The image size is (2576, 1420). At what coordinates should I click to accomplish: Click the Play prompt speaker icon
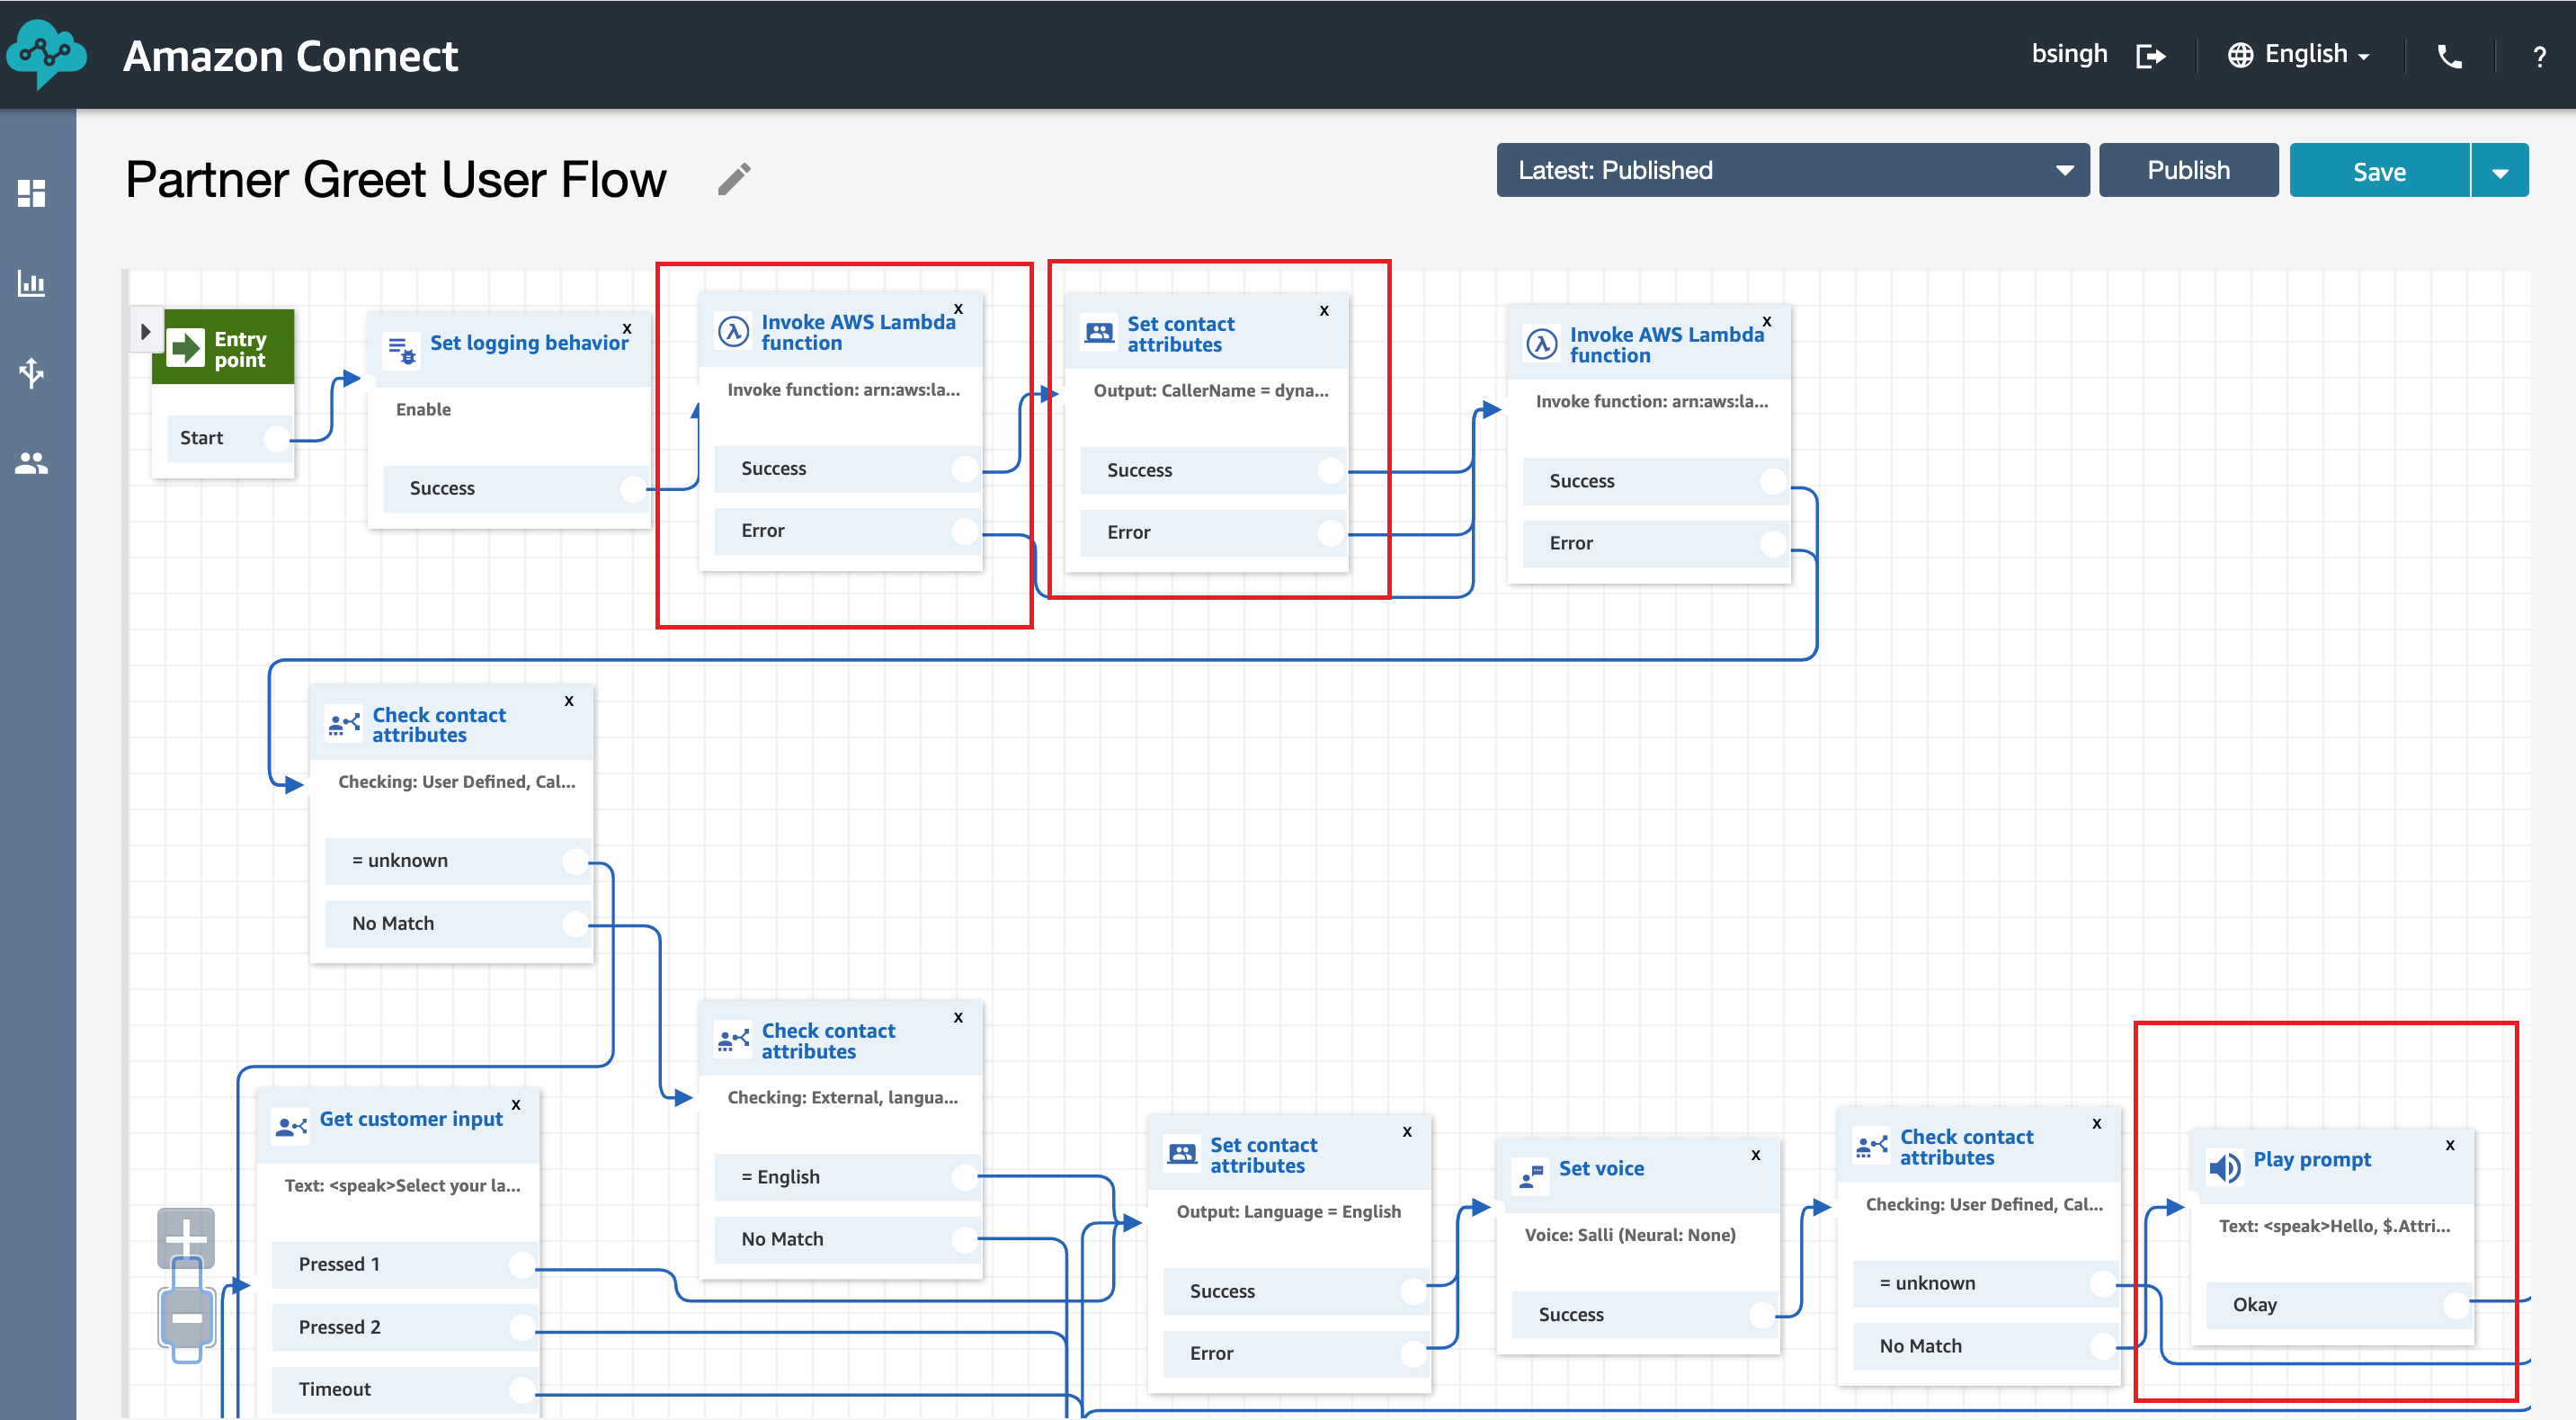coord(2225,1167)
